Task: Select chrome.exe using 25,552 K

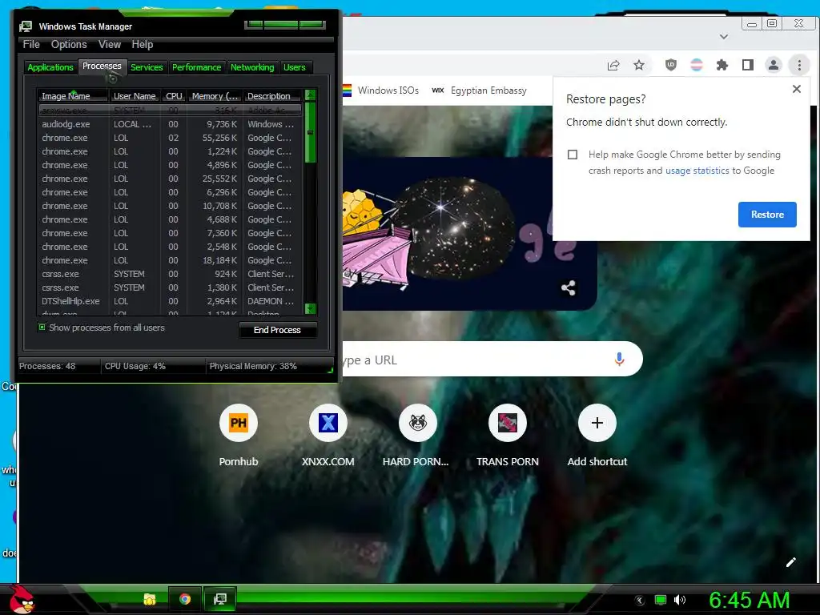Action: pos(170,179)
